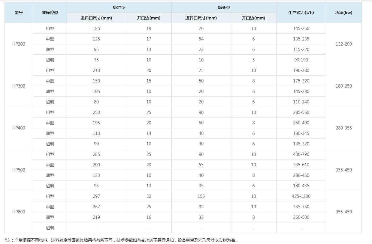Click capacity value 280-460
The width and height of the screenshot is (372, 244).
coord(301,175)
